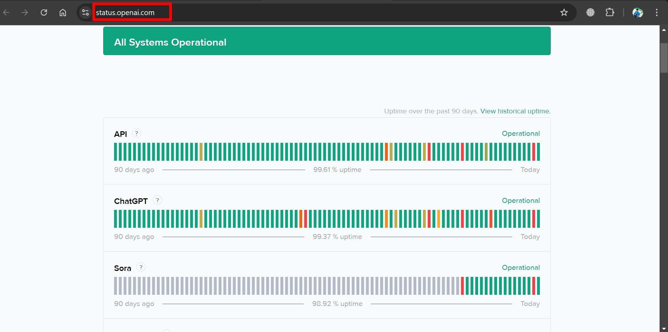Click 90 days ago label in Sora row
Viewport: 668px width, 332px height.
point(134,304)
